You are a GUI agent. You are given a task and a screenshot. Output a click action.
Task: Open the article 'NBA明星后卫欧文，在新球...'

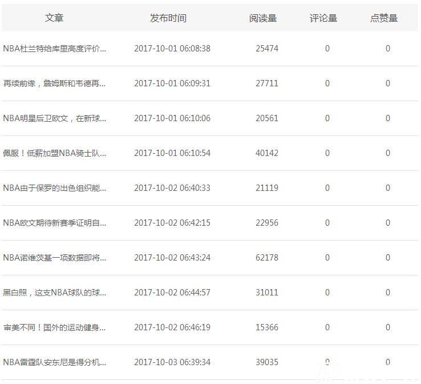(x=55, y=118)
